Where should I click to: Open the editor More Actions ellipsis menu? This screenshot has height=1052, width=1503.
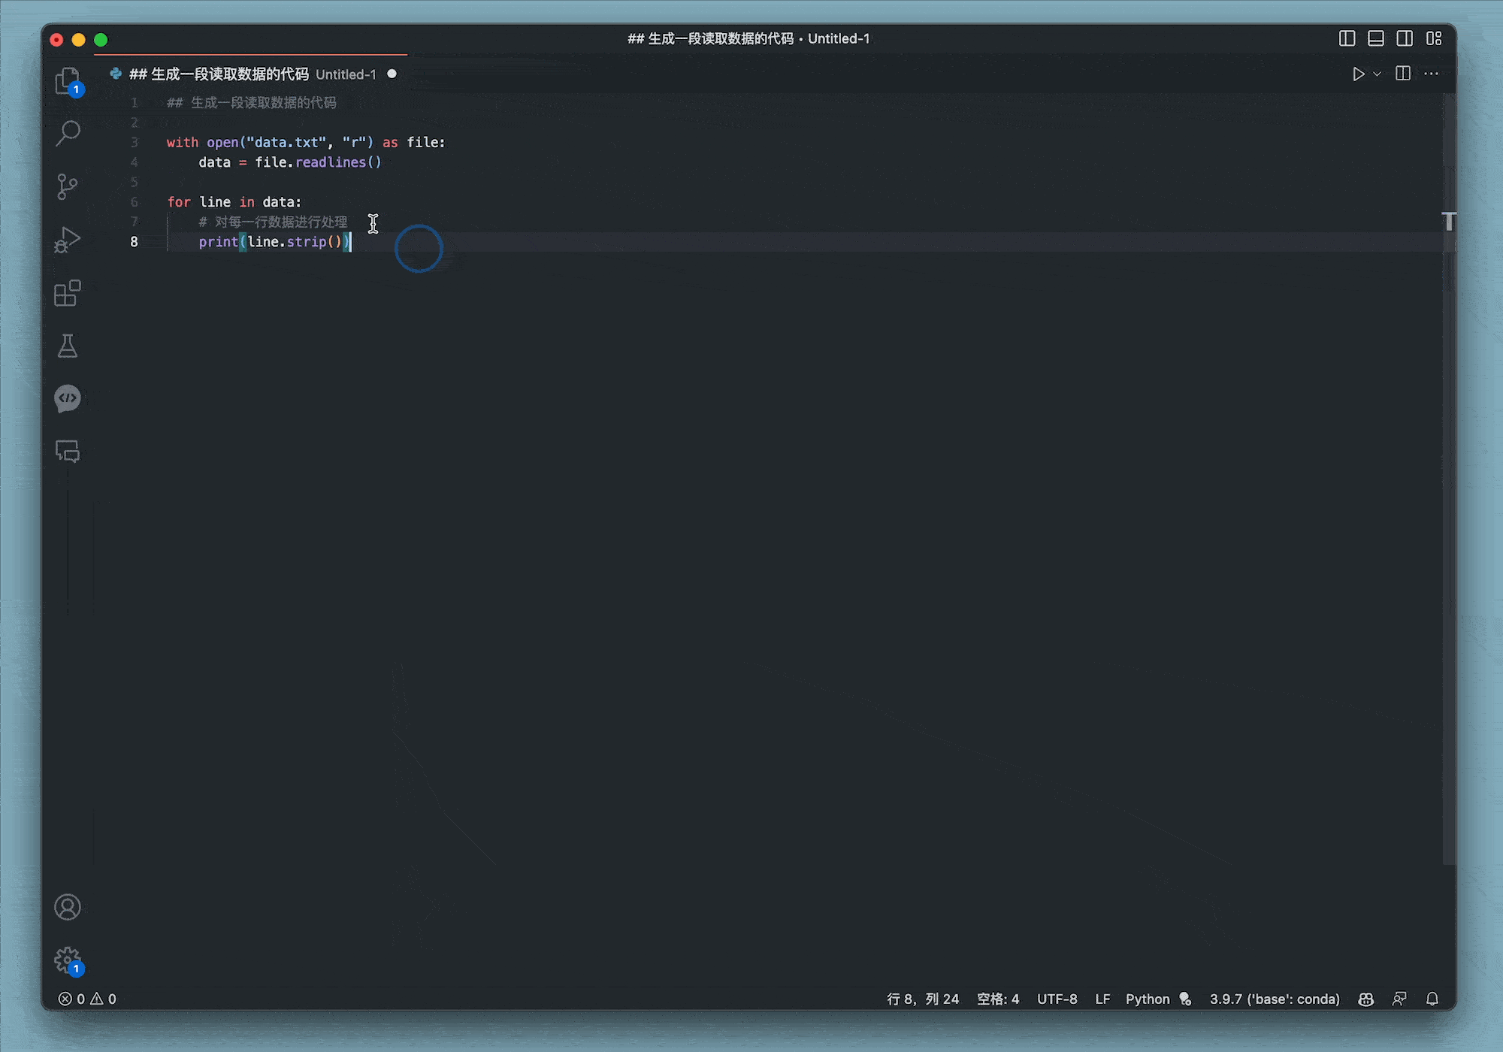[x=1431, y=74]
